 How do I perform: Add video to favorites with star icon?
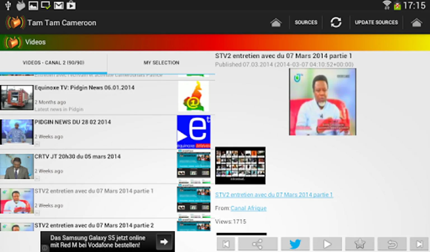point(360,244)
